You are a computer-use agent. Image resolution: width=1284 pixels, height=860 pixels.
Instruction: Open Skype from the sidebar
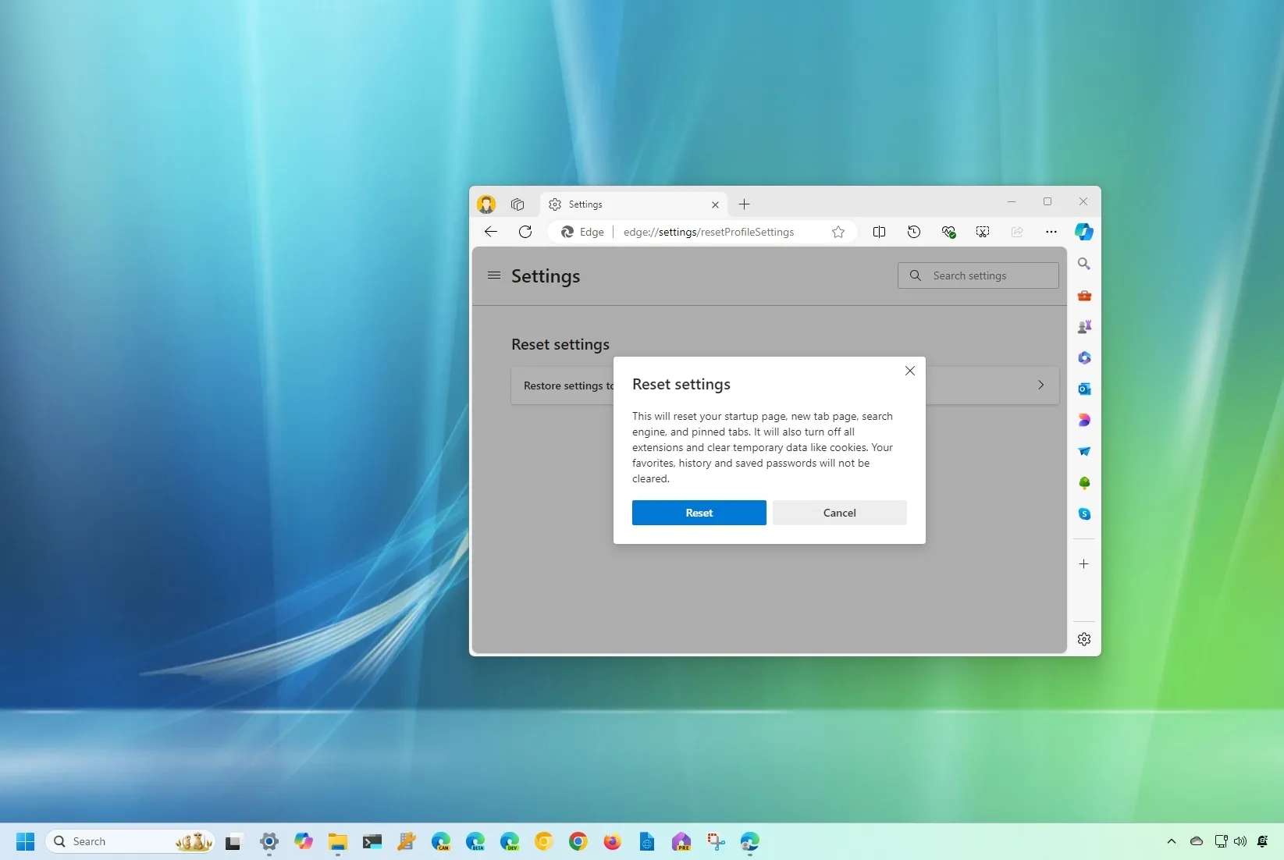pyautogui.click(x=1083, y=514)
